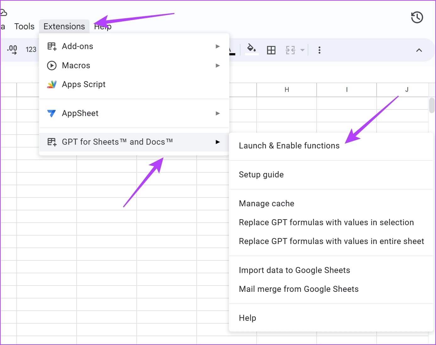Click the vertical scrollbar thumb
Screen dimensions: 436x345
click(432, 105)
